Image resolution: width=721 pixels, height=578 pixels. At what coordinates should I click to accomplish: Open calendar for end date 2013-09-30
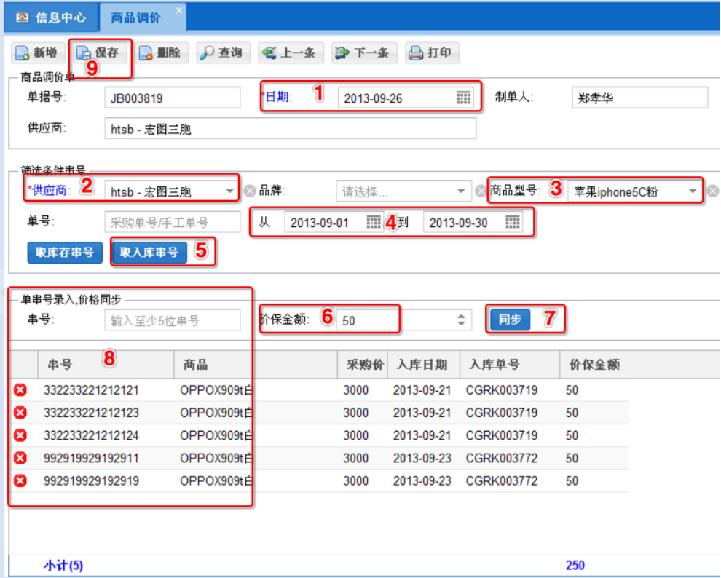coord(513,223)
